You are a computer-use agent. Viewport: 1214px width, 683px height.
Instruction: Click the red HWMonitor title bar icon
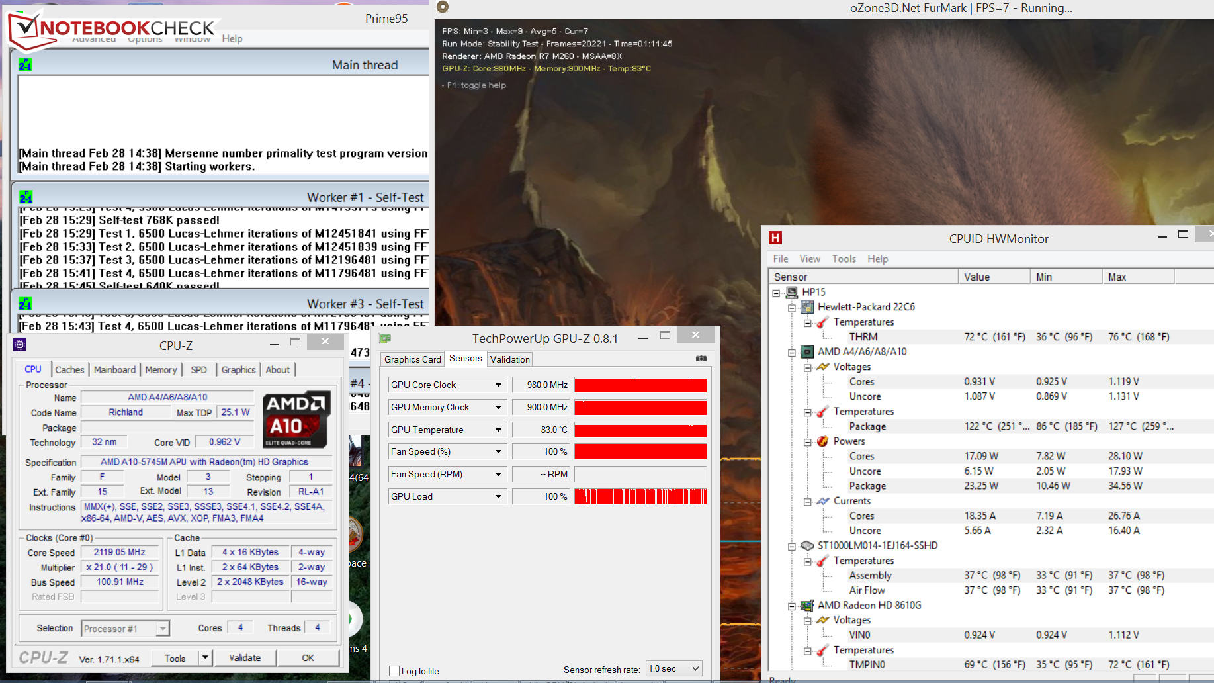click(775, 238)
